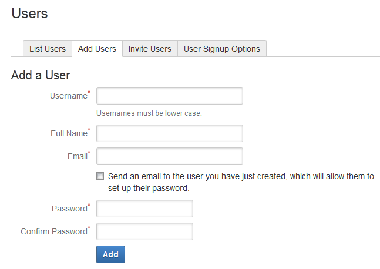Click the Password label text
Screen dimensions: 380x269
coord(69,209)
